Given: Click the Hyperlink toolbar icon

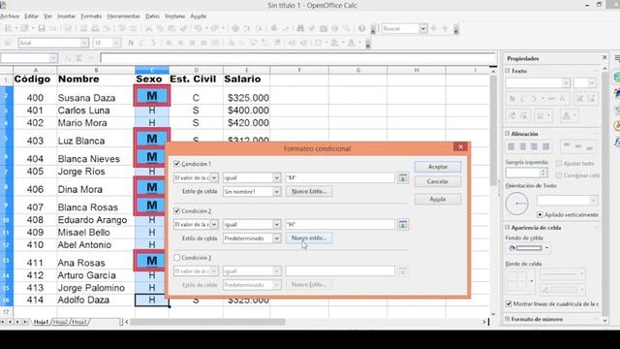Looking at the screenshot, I should [235, 28].
